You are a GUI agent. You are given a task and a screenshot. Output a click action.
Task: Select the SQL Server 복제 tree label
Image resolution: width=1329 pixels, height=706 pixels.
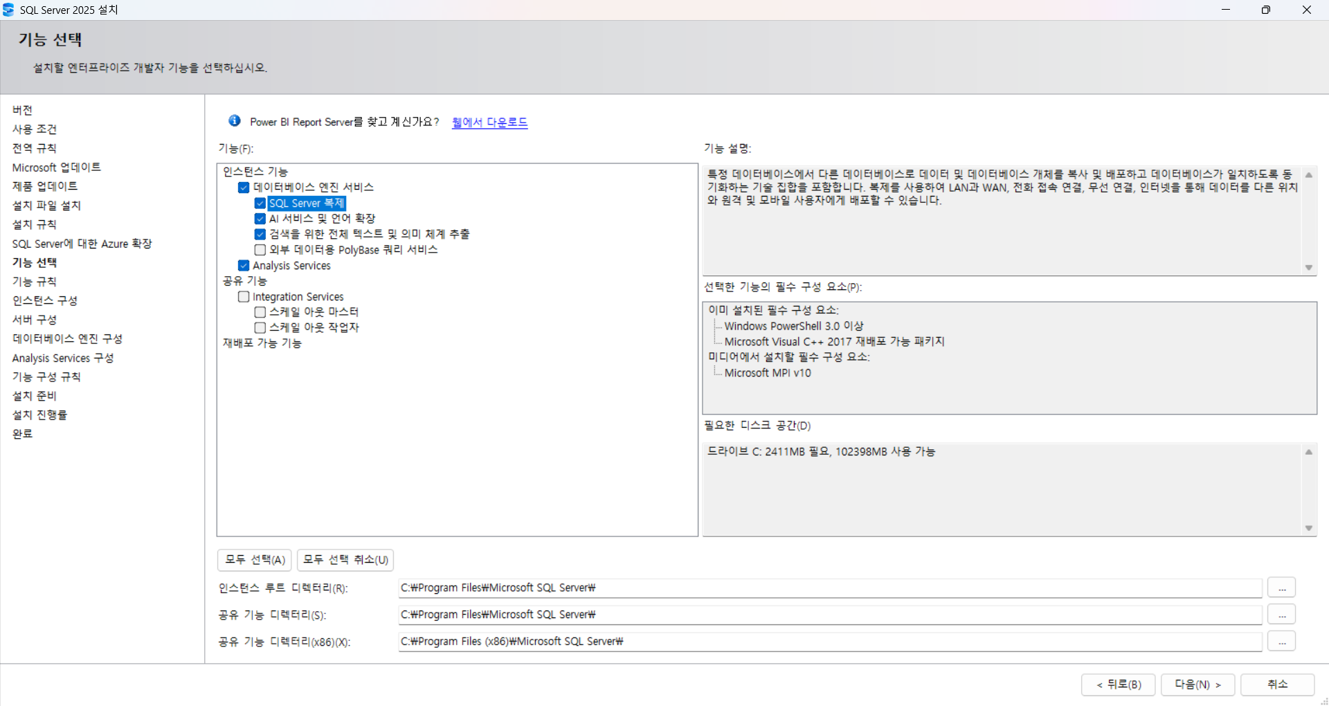[307, 203]
